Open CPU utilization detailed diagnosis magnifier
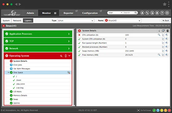172x113 pixels. (x=159, y=35)
